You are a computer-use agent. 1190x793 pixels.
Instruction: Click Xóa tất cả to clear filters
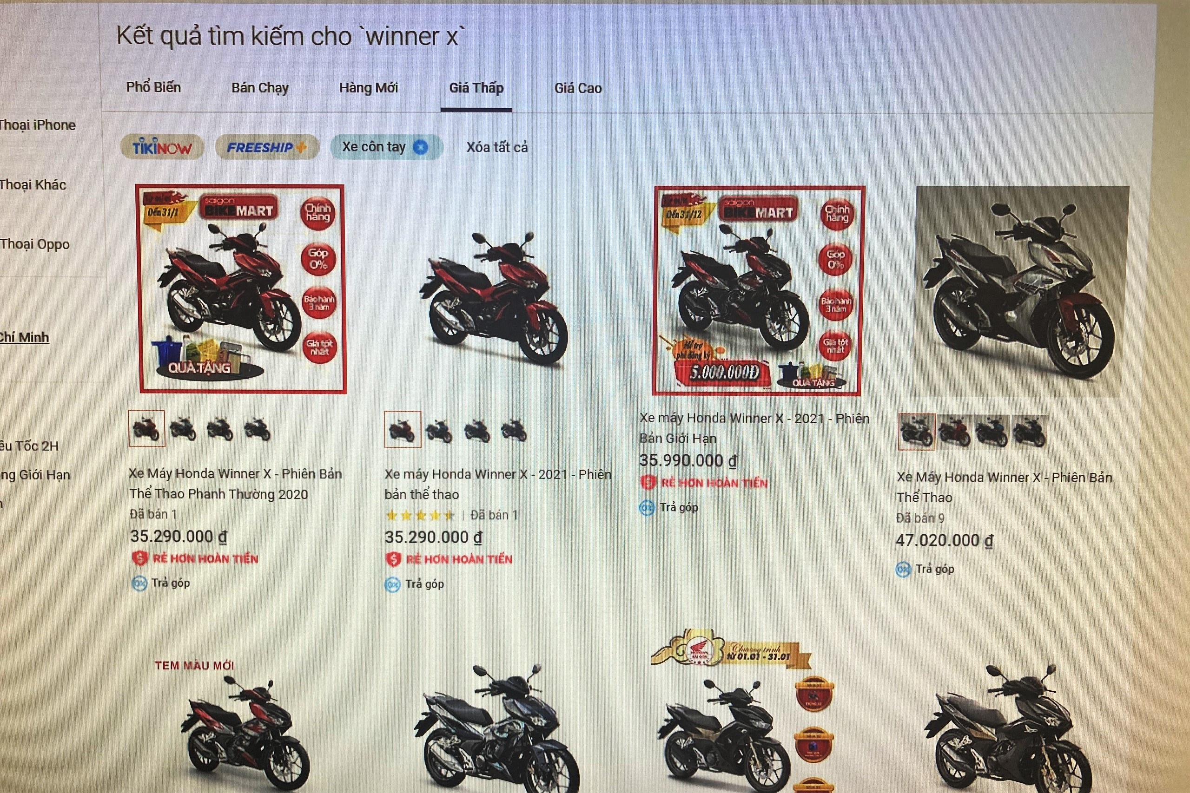(x=497, y=148)
